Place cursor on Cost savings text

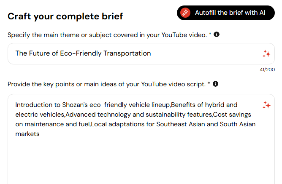232,115
